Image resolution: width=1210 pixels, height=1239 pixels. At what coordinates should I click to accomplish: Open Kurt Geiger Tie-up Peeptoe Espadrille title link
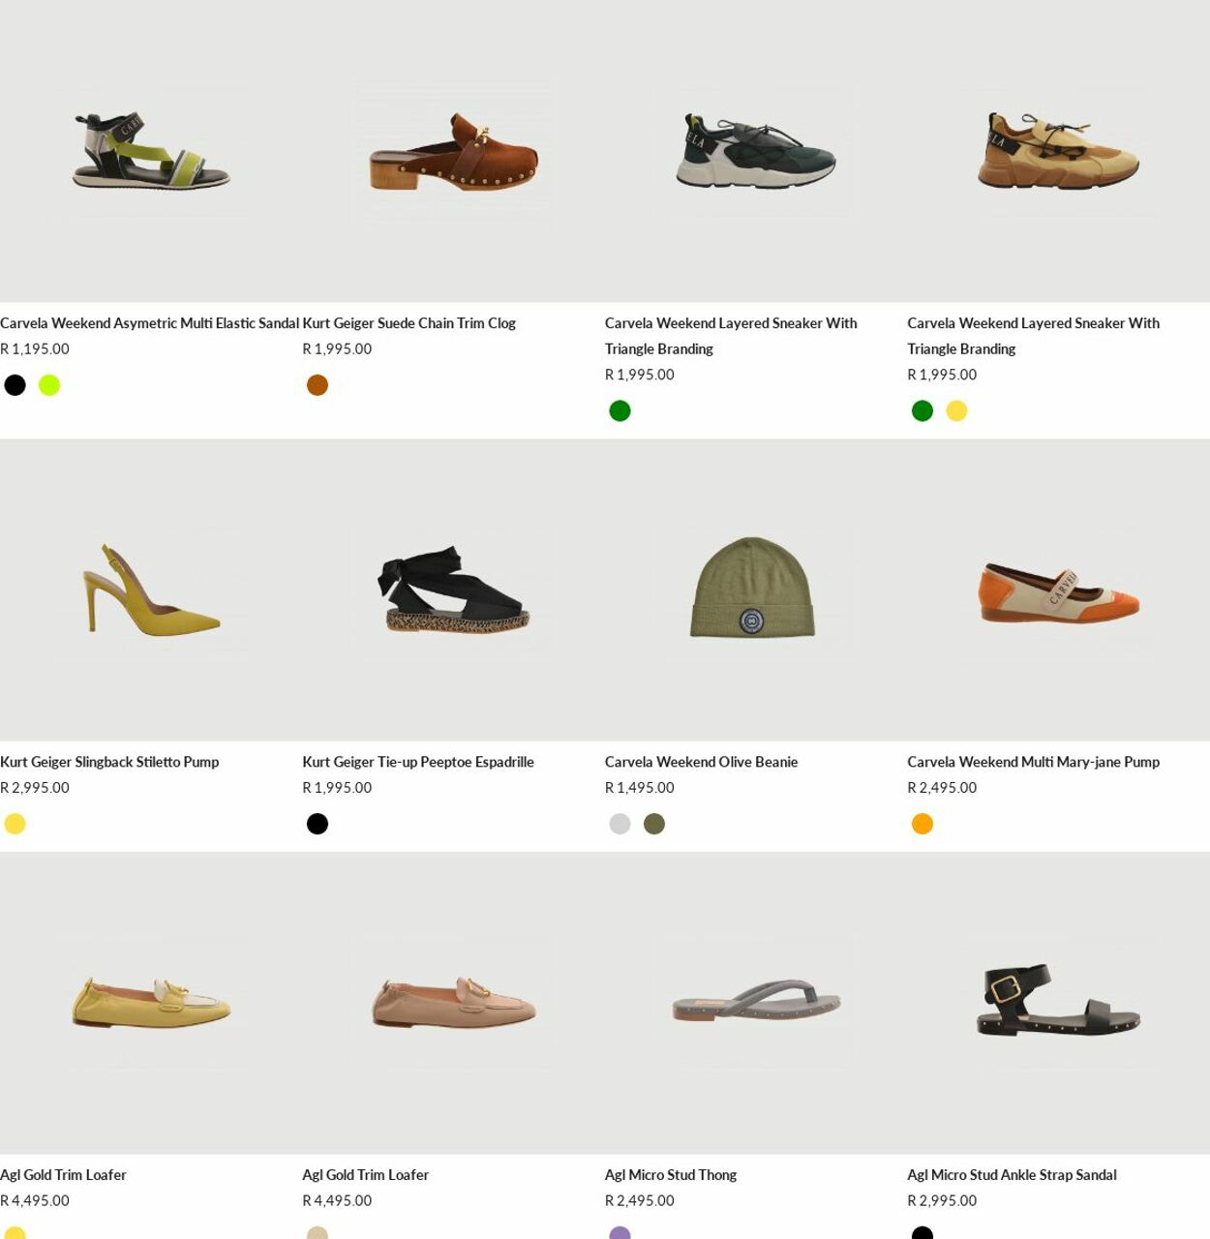[x=418, y=762]
